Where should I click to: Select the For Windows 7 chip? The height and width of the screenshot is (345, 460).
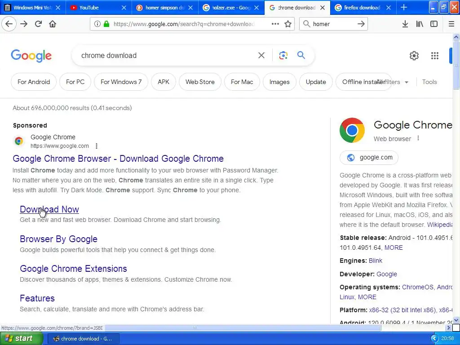click(x=121, y=82)
